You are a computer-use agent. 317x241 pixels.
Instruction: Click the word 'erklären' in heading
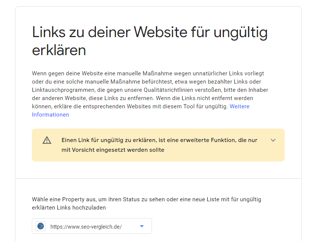pyautogui.click(x=59, y=50)
